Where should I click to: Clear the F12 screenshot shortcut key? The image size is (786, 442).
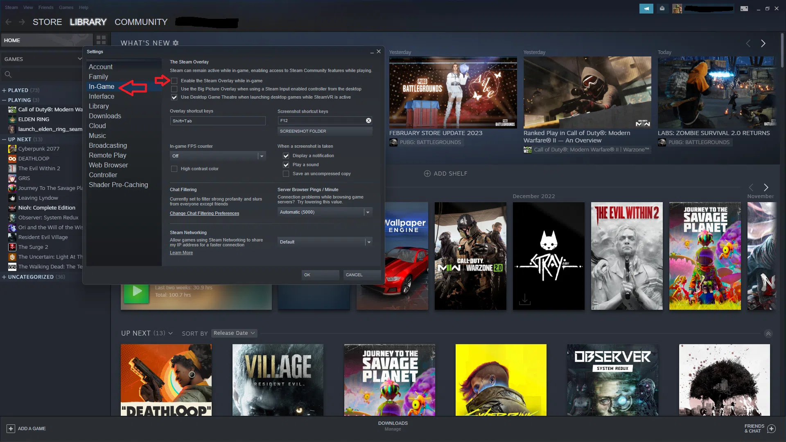(x=368, y=120)
